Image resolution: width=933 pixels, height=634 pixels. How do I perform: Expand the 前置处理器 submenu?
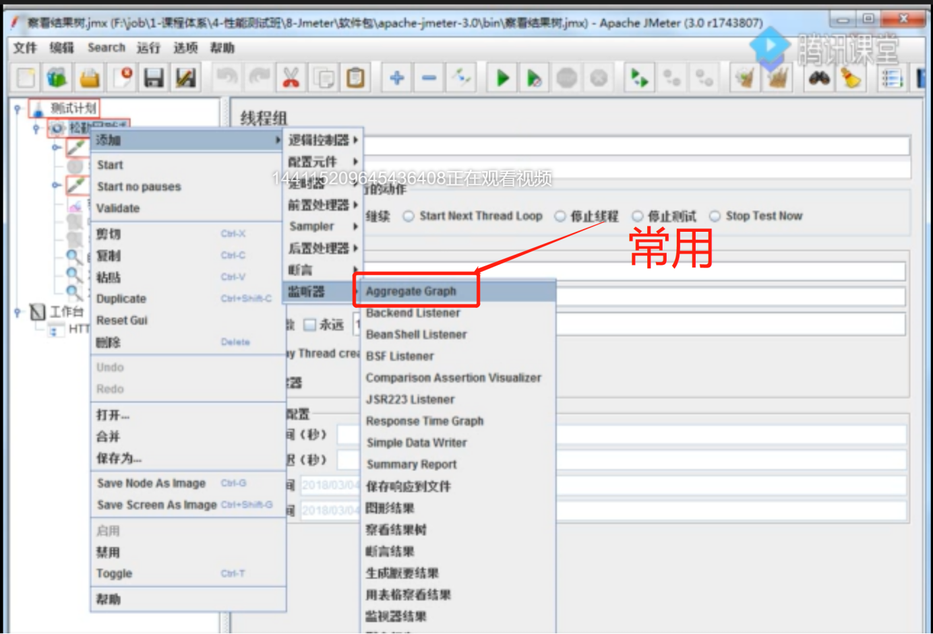tap(323, 205)
